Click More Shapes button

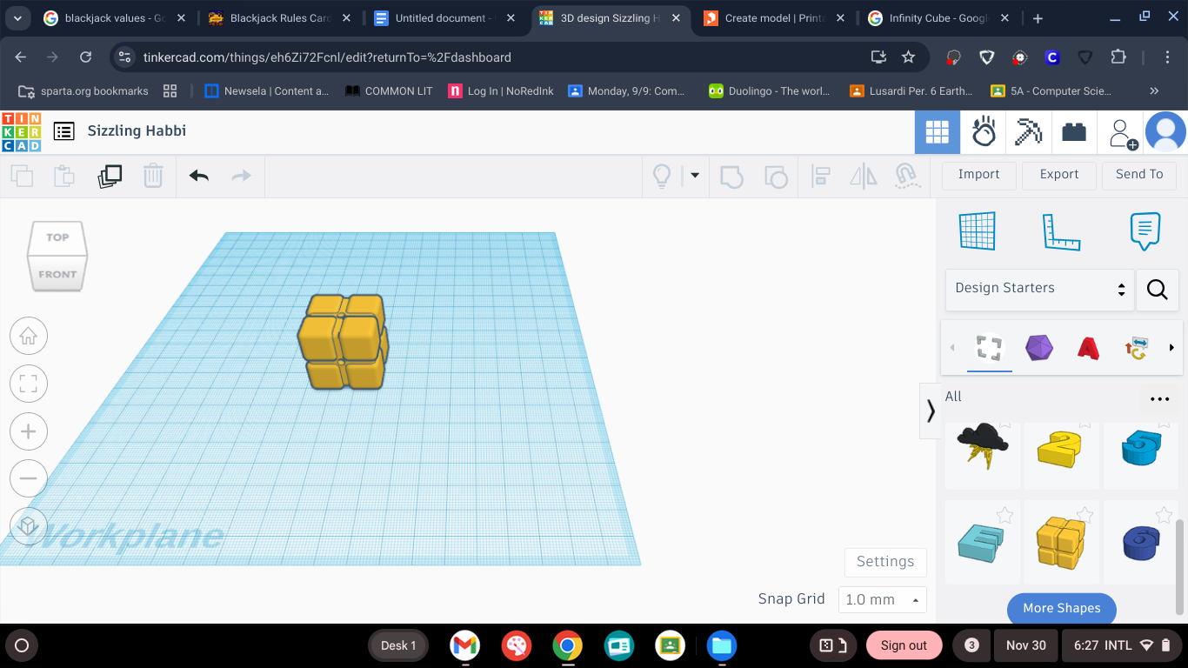[1062, 609]
